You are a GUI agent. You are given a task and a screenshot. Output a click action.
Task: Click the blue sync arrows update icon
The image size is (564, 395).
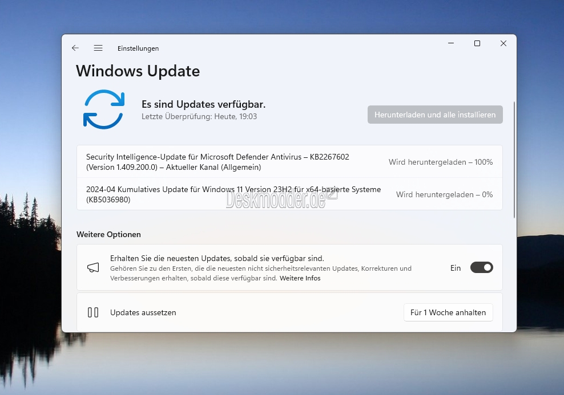pyautogui.click(x=104, y=109)
